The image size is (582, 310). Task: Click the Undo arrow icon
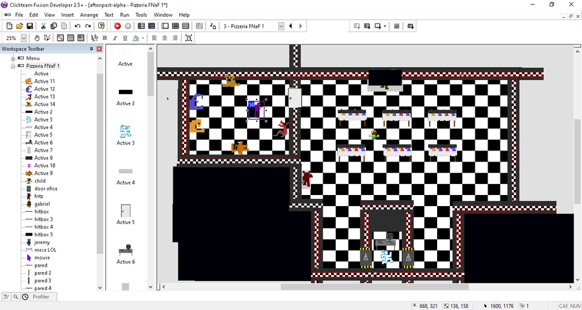coord(77,26)
